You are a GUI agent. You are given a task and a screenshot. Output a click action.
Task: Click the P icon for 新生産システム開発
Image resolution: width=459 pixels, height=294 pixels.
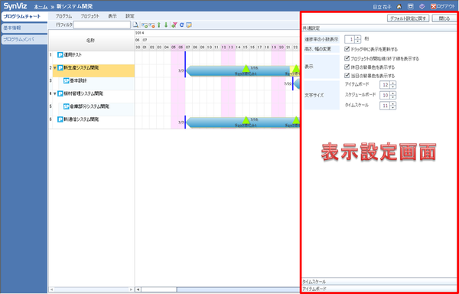pyautogui.click(x=60, y=68)
